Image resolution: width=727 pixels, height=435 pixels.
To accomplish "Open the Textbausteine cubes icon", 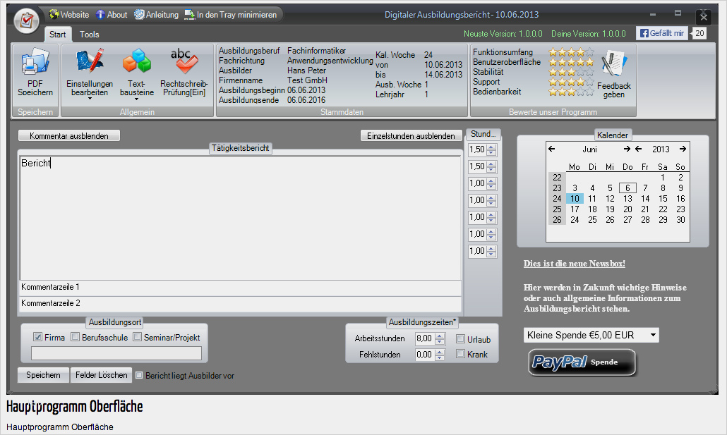I will click(137, 62).
